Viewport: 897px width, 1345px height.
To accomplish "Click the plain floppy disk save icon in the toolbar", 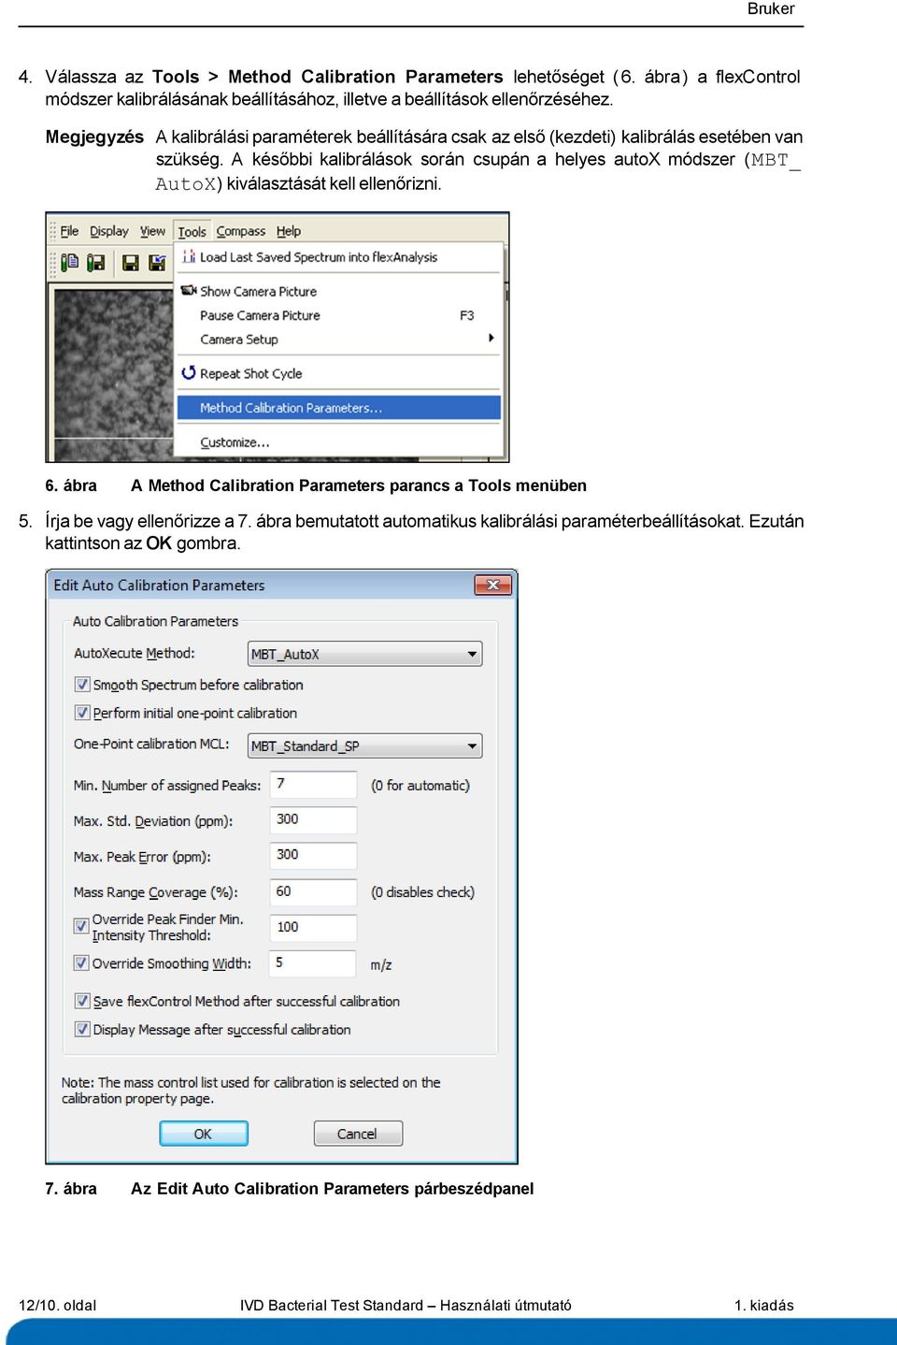I will (131, 263).
